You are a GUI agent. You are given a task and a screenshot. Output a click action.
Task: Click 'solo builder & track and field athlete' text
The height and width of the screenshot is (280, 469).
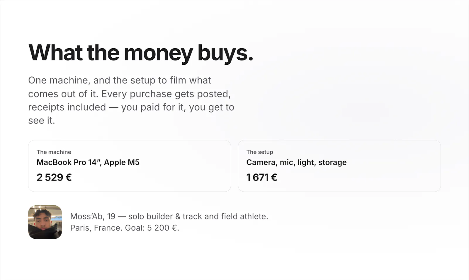click(198, 216)
